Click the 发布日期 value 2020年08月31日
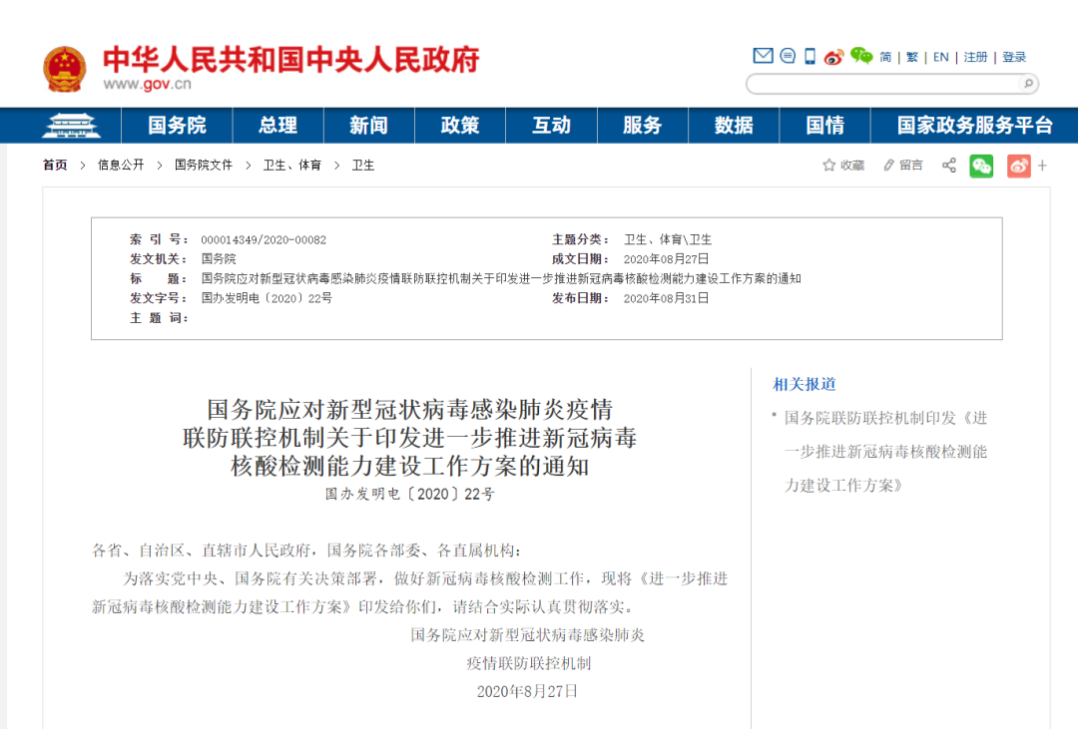 point(666,298)
